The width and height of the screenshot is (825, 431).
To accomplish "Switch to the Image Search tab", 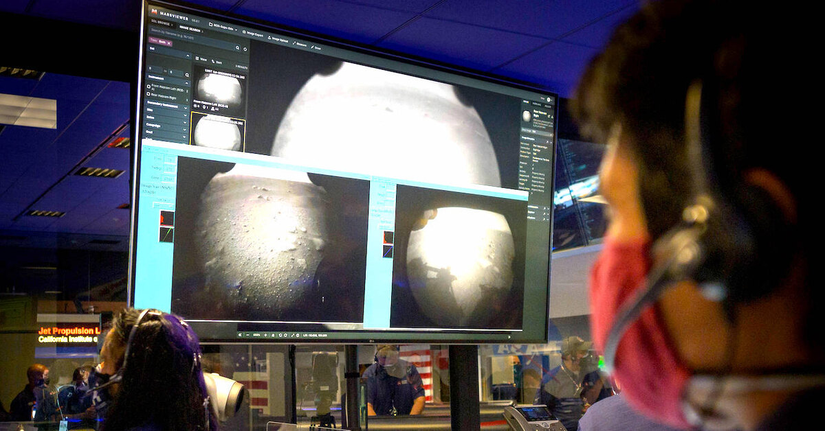I will tap(189, 28).
